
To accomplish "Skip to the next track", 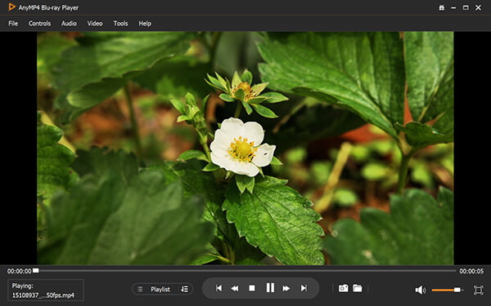I will tap(304, 288).
